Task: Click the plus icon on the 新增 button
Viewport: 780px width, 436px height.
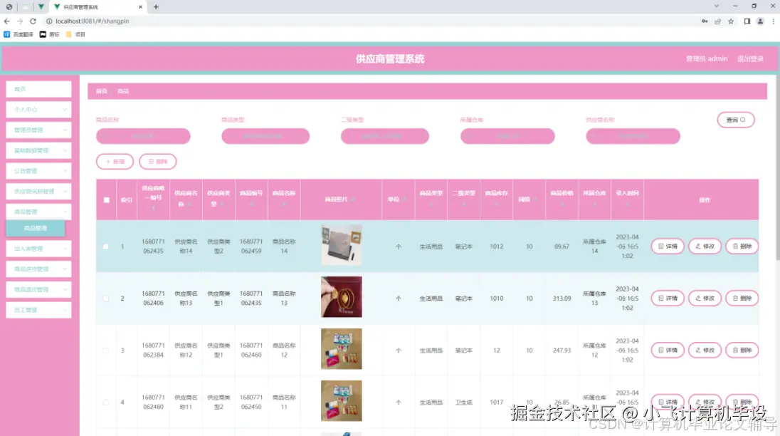Action: click(108, 161)
